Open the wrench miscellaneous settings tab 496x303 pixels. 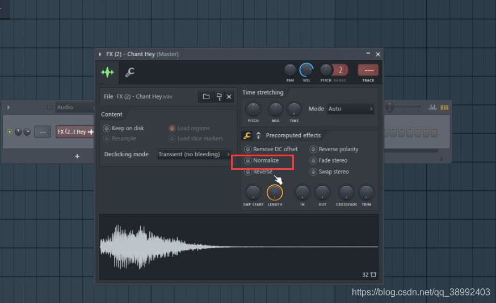(130, 72)
